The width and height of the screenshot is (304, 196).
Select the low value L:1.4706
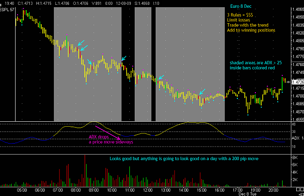pos(62,3)
